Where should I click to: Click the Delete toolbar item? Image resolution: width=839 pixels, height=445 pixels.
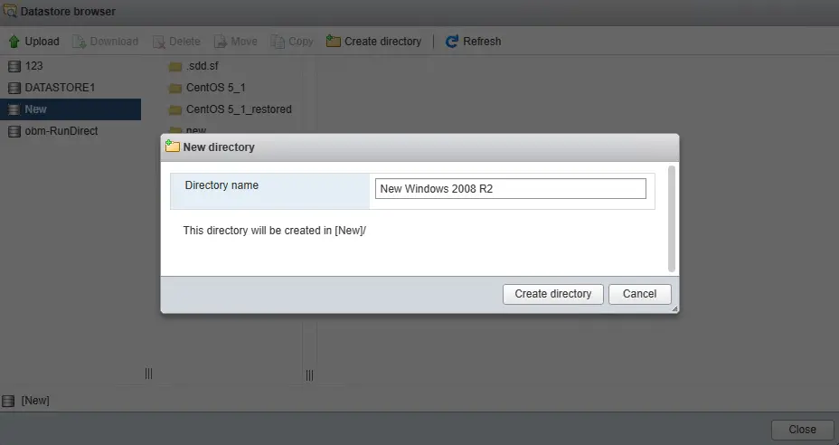(176, 42)
